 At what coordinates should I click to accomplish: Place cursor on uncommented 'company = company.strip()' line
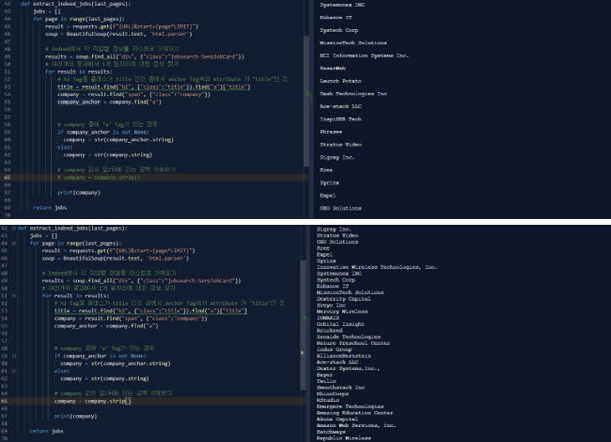93,401
